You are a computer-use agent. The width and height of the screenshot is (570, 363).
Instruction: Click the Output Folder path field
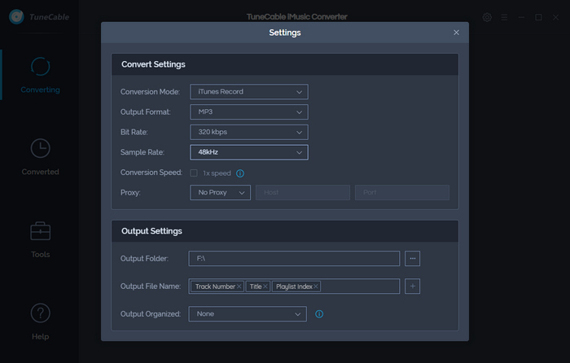294,258
